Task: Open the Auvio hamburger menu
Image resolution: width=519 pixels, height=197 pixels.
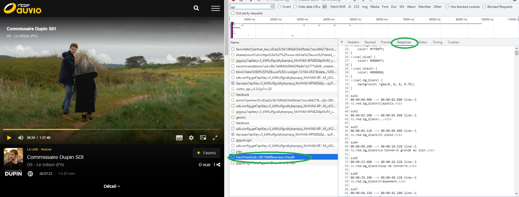Action: (x=215, y=8)
